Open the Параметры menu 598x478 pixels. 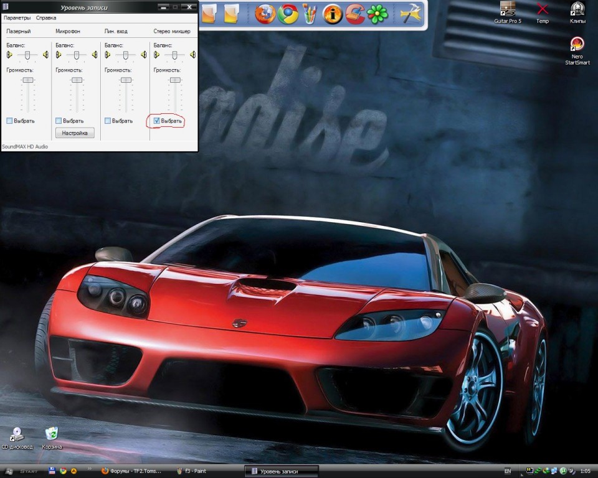click(x=17, y=18)
